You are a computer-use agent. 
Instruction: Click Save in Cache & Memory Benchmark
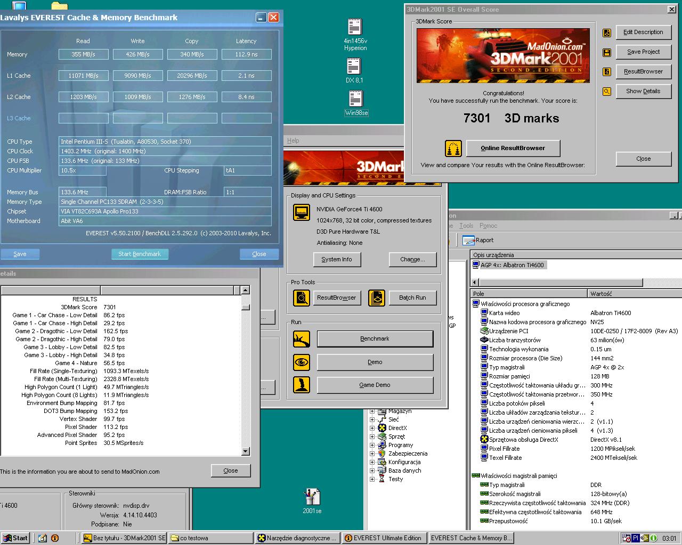point(20,254)
